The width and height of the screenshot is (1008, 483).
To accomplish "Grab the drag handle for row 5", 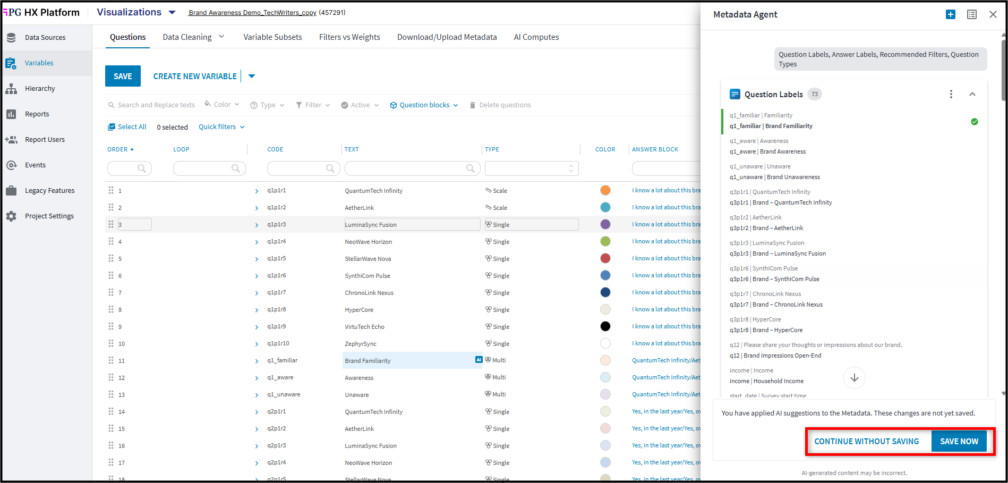I will click(x=111, y=258).
